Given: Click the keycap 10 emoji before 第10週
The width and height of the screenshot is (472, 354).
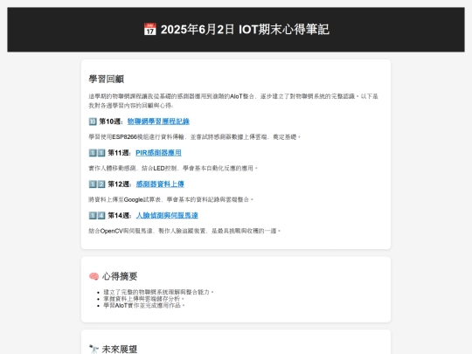Looking at the screenshot, I should (93, 121).
